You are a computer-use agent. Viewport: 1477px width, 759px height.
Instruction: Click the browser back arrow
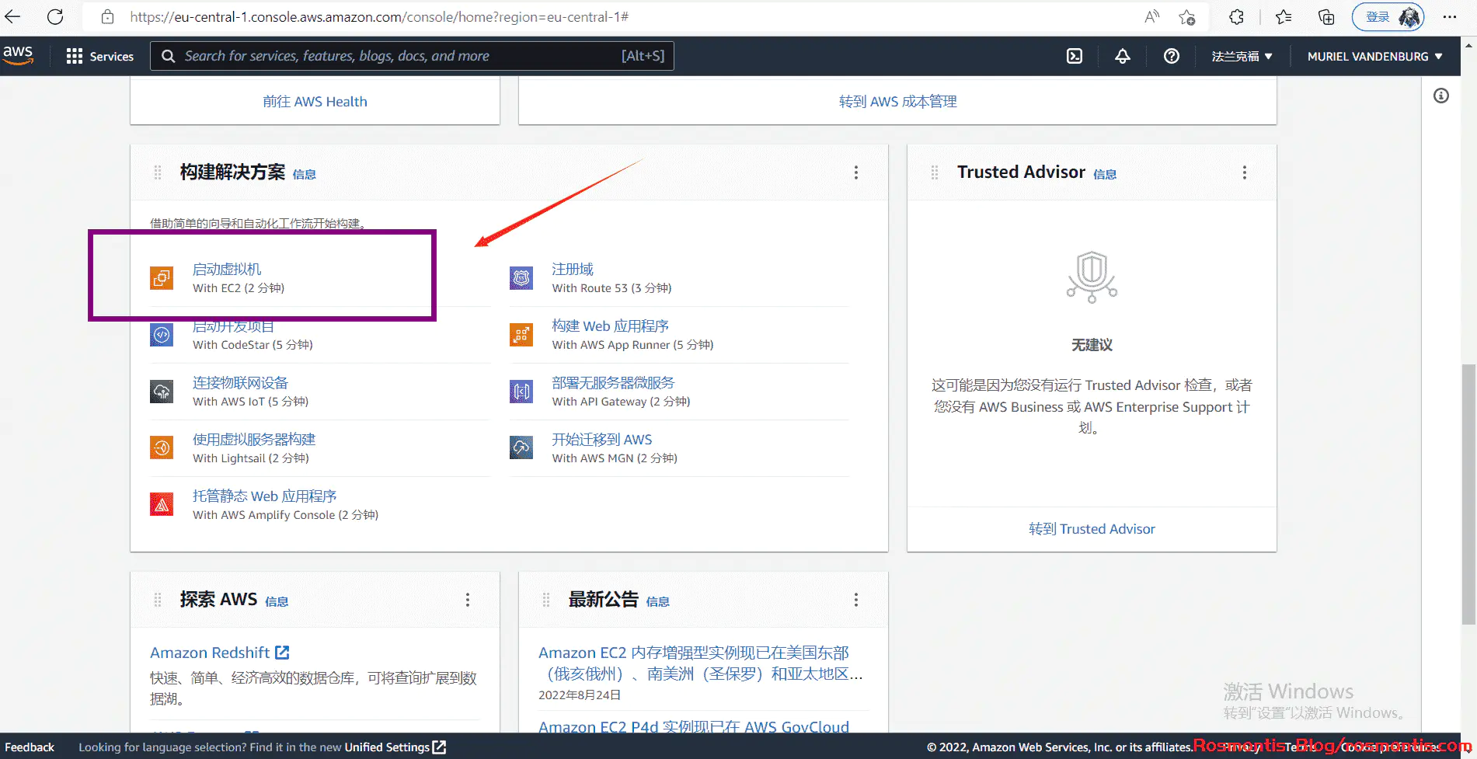tap(13, 16)
